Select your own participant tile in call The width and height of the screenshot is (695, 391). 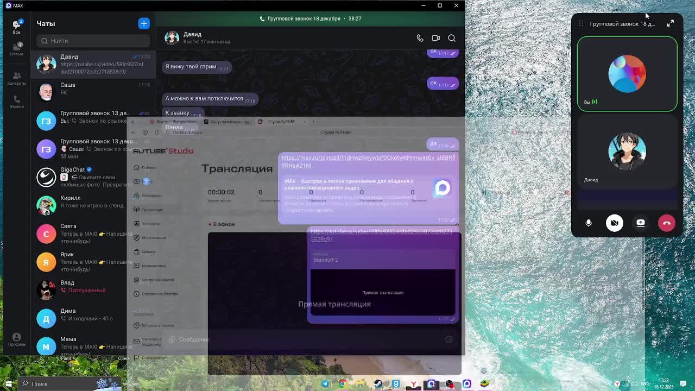point(627,74)
